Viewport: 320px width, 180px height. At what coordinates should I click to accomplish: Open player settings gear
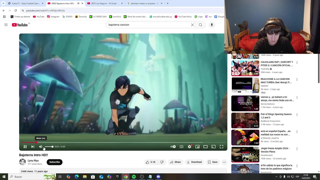point(189,147)
